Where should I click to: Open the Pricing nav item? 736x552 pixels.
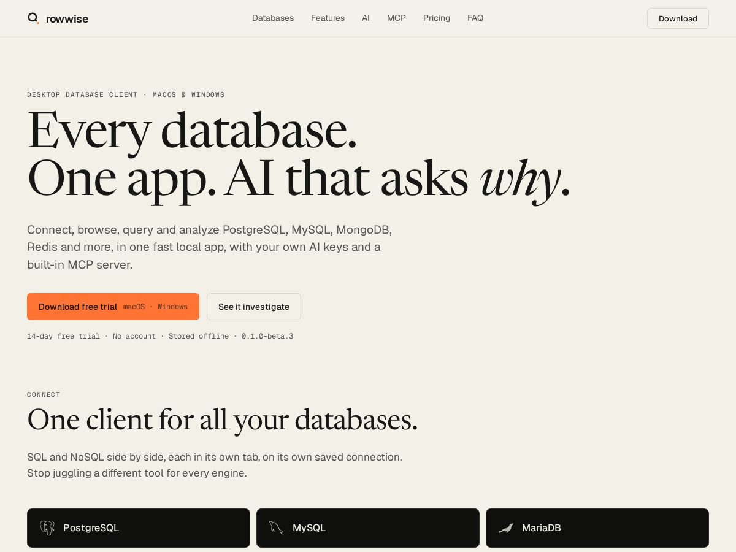tap(437, 18)
